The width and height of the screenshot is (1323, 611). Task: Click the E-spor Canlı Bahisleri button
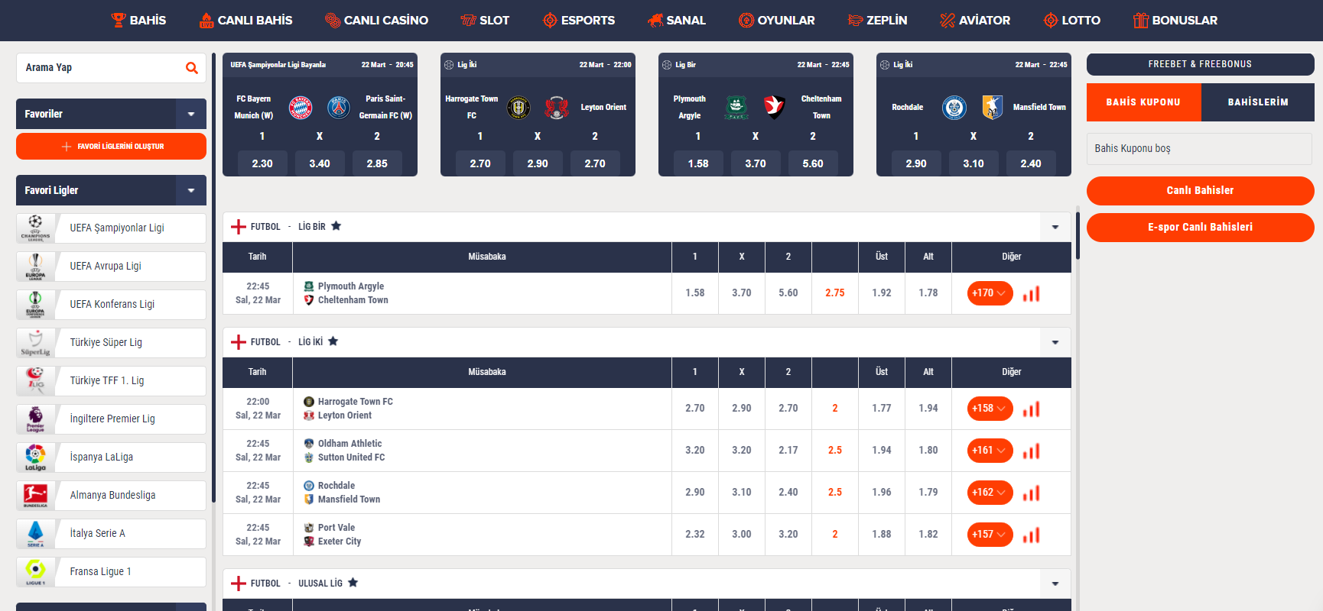click(1200, 228)
